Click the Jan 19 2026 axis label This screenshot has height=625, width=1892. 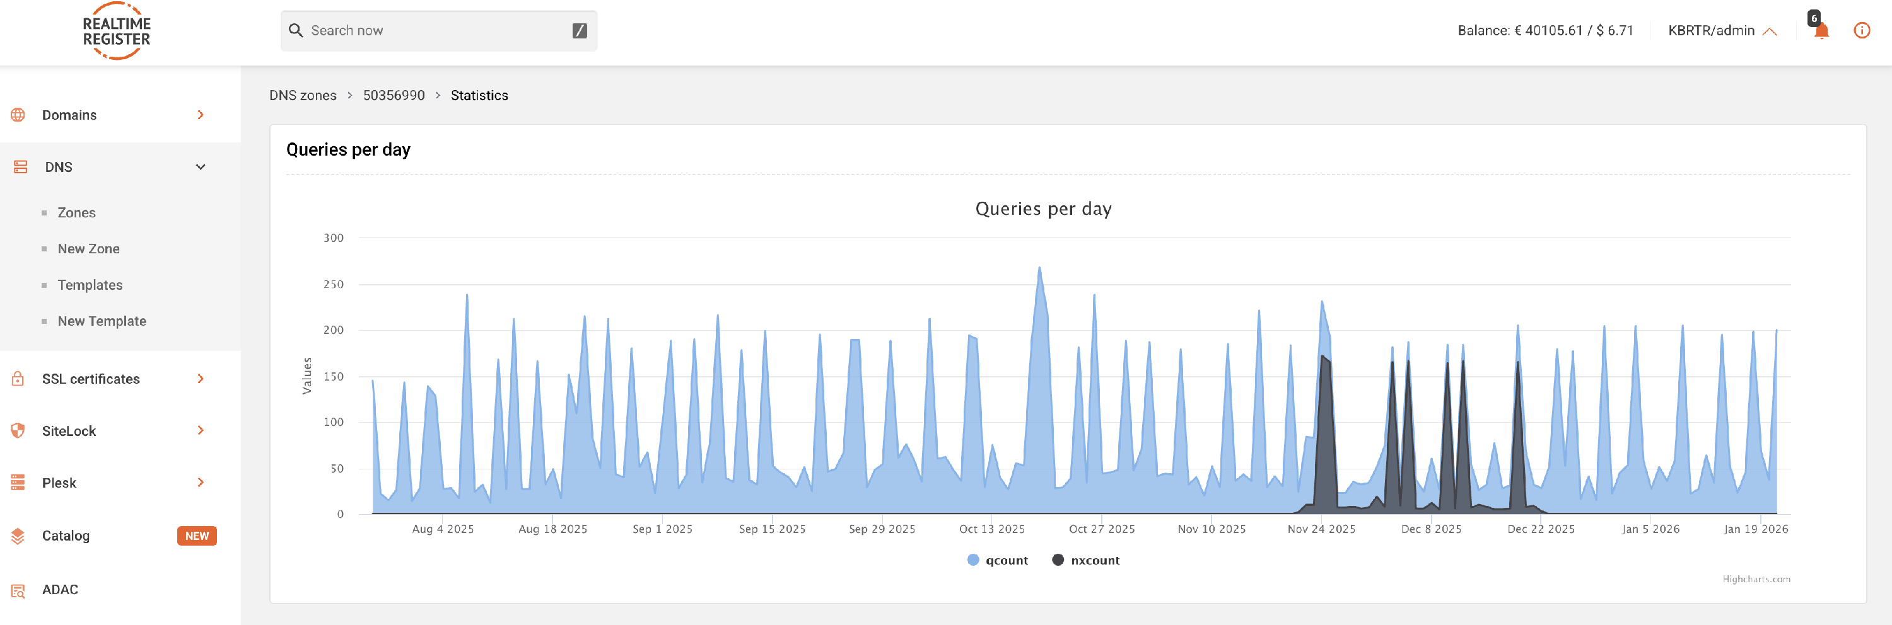pyautogui.click(x=1755, y=530)
